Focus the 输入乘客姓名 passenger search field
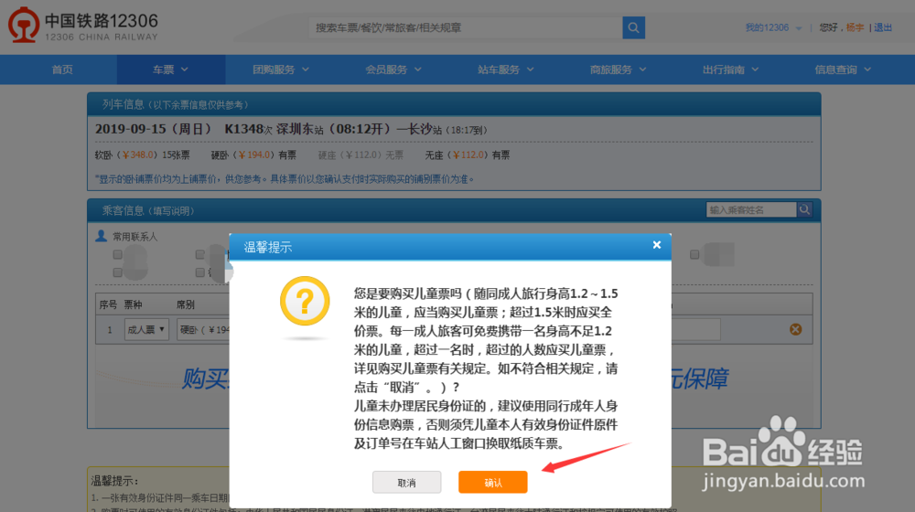 (x=751, y=209)
